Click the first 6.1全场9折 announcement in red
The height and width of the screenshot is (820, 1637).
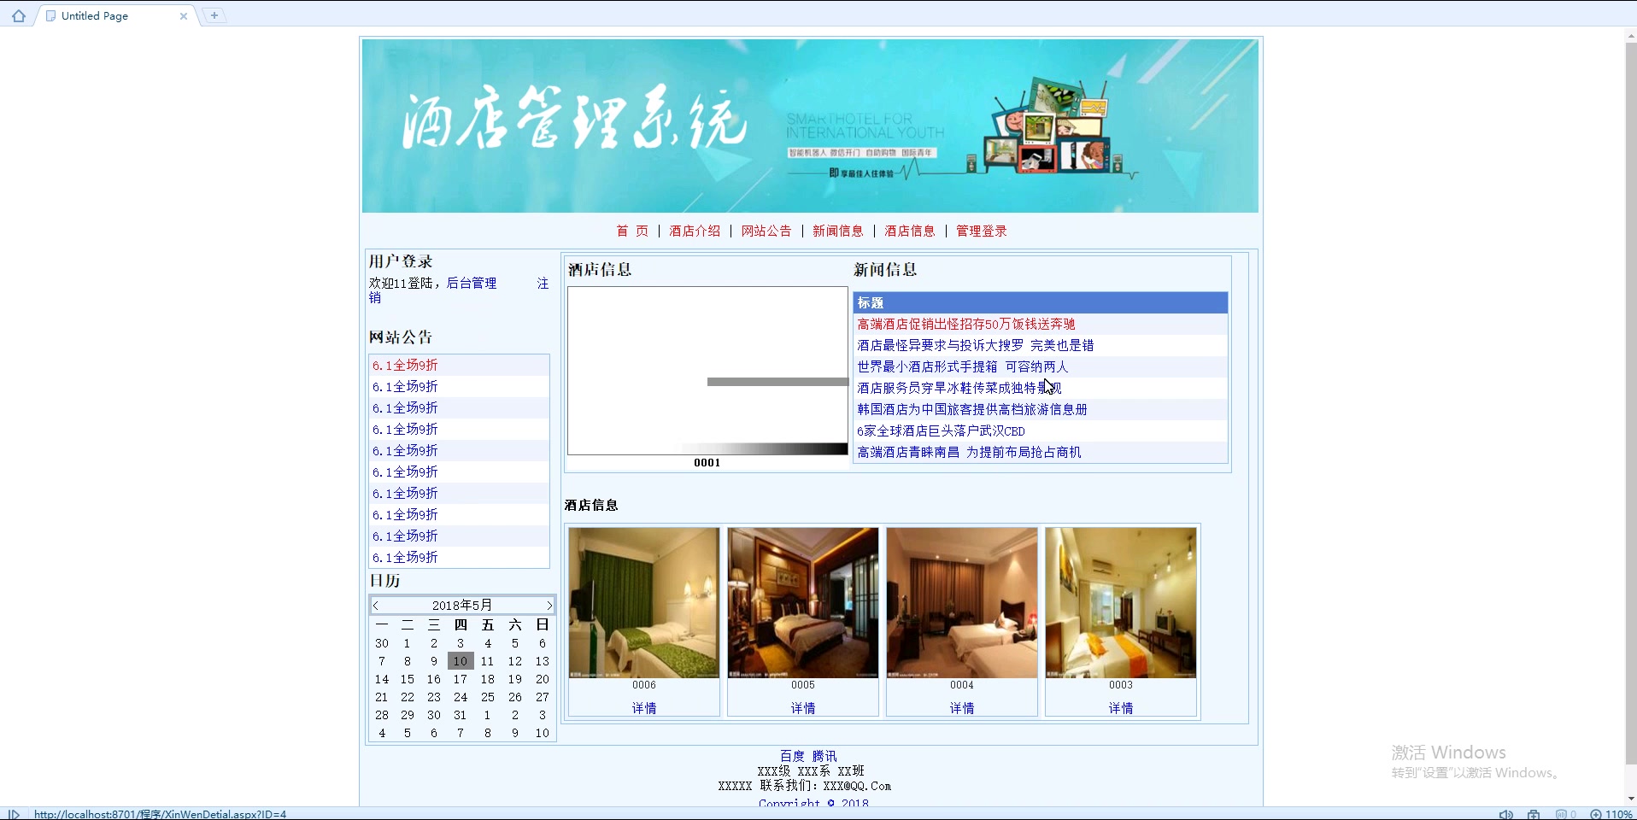405,365
